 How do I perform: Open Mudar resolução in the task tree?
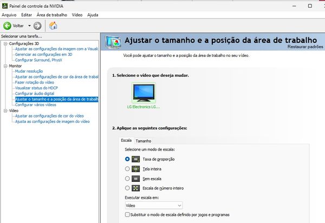[x=29, y=71]
